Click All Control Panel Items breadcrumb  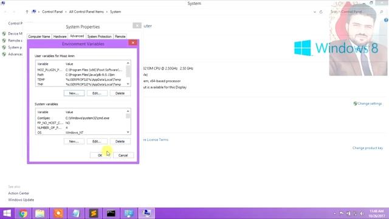pyautogui.click(x=86, y=12)
